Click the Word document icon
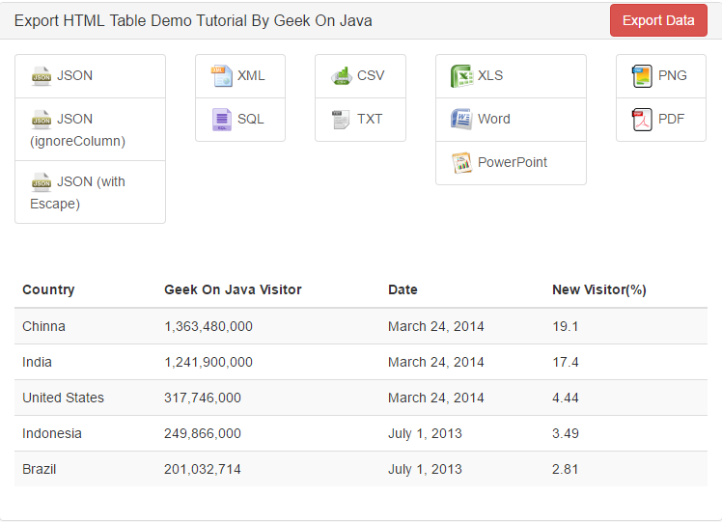The width and height of the screenshot is (722, 522). (x=461, y=120)
